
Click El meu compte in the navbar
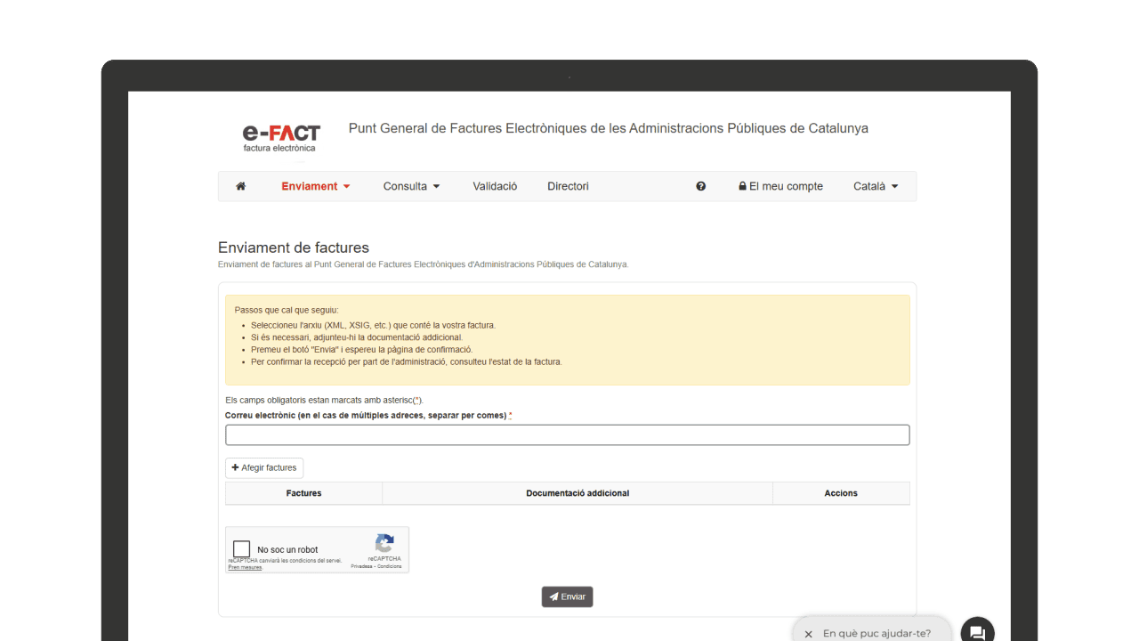pos(787,186)
